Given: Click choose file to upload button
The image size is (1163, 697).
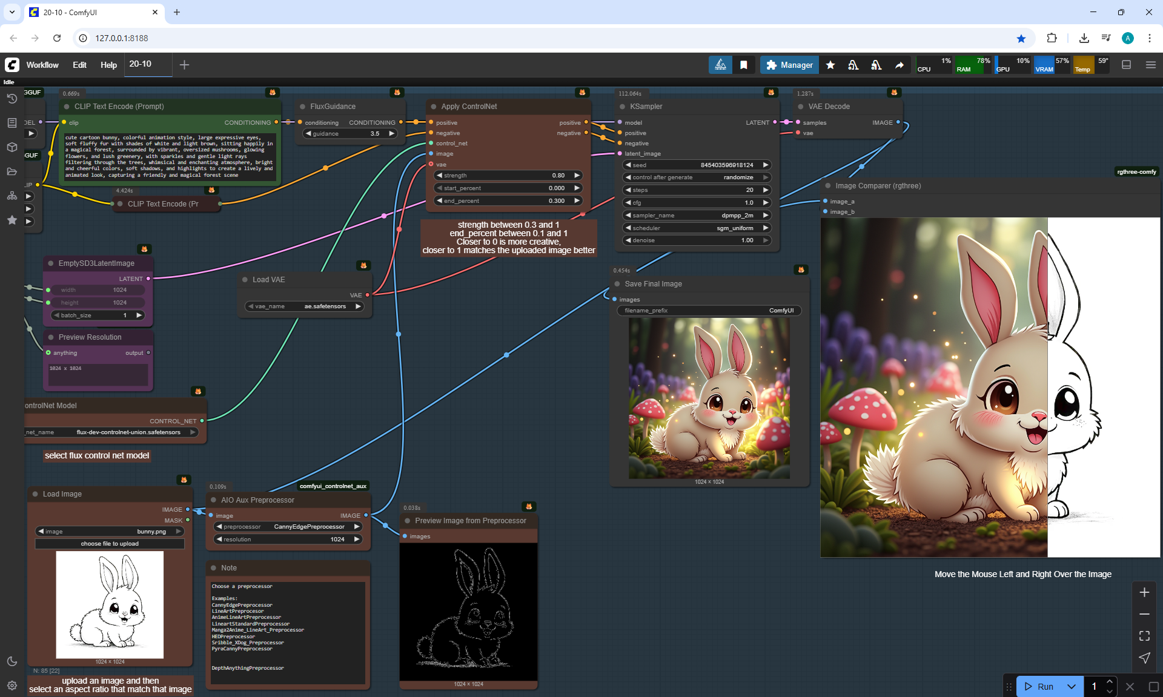Looking at the screenshot, I should (x=110, y=544).
